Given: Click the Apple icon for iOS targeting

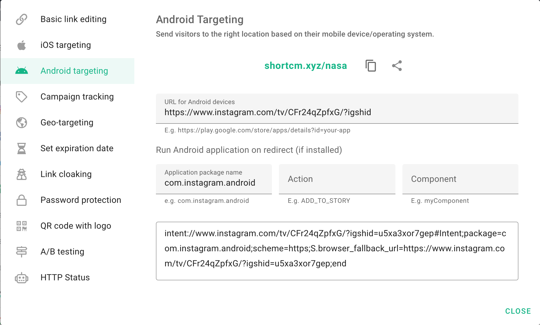Looking at the screenshot, I should (x=22, y=45).
